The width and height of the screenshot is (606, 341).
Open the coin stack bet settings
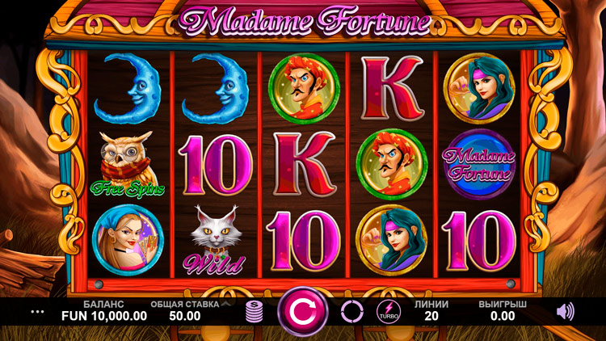tap(254, 312)
